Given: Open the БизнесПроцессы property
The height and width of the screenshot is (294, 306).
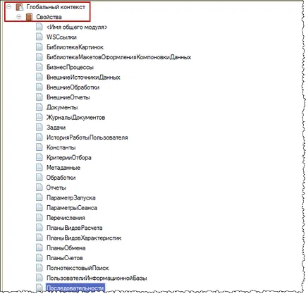Looking at the screenshot, I should [x=70, y=67].
